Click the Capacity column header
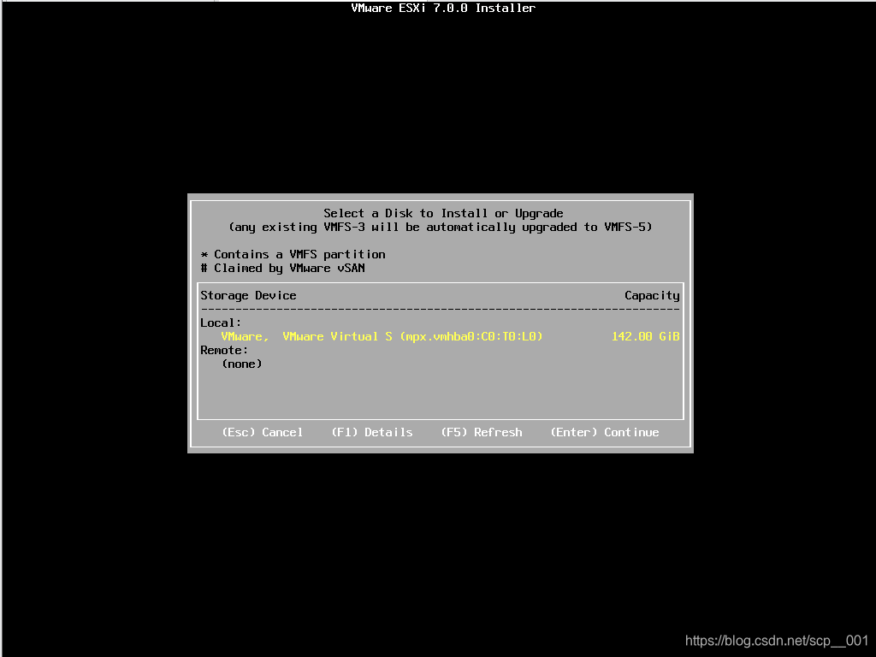The image size is (876, 657). coord(652,295)
